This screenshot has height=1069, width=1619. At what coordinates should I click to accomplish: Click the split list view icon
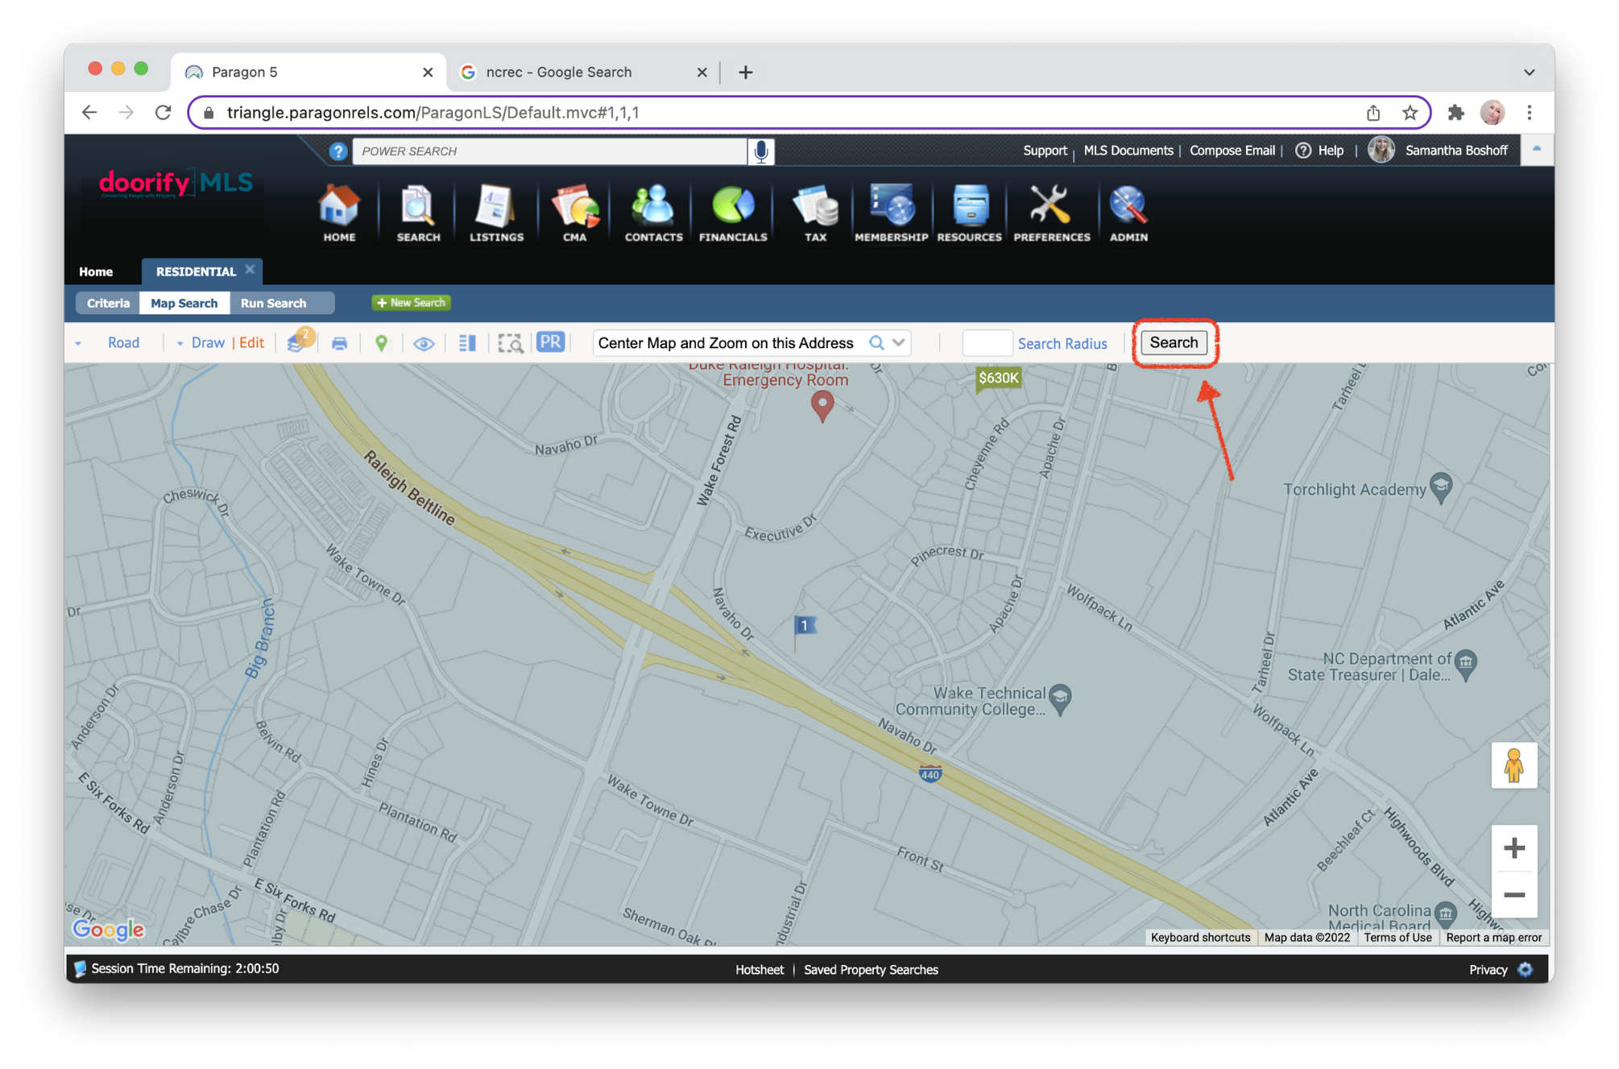[467, 343]
